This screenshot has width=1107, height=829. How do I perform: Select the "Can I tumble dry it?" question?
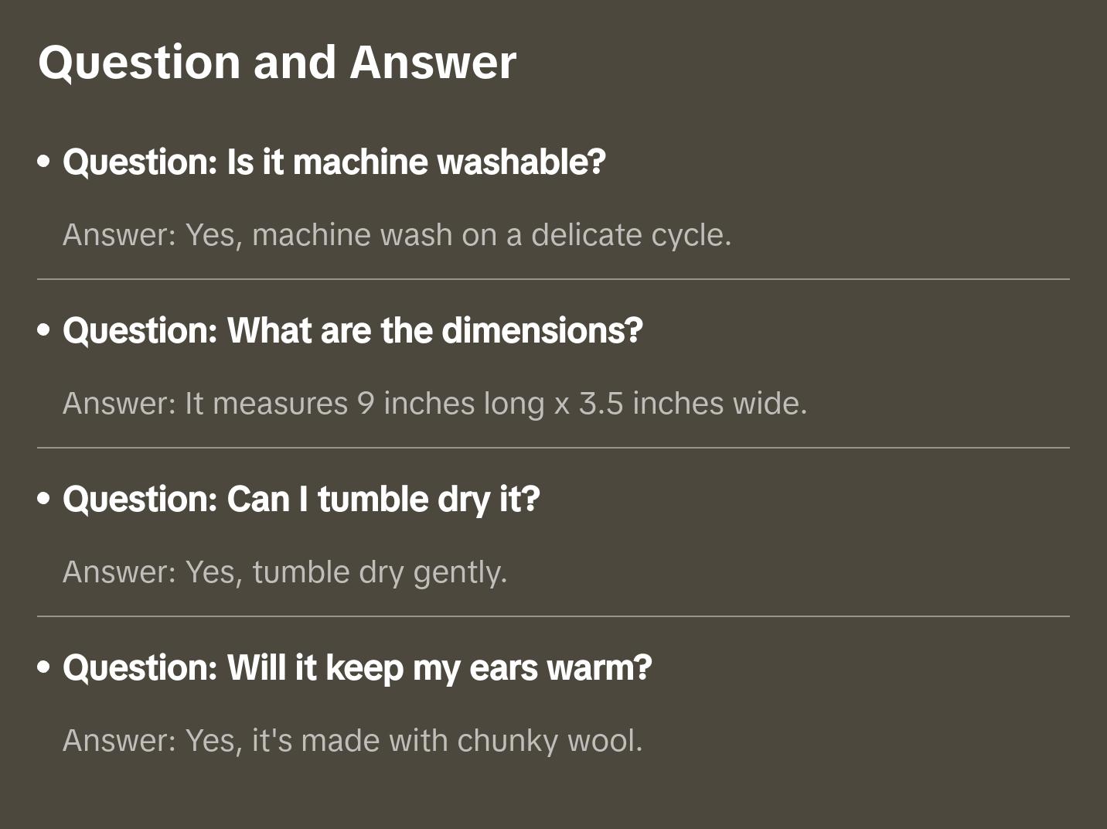(x=301, y=500)
